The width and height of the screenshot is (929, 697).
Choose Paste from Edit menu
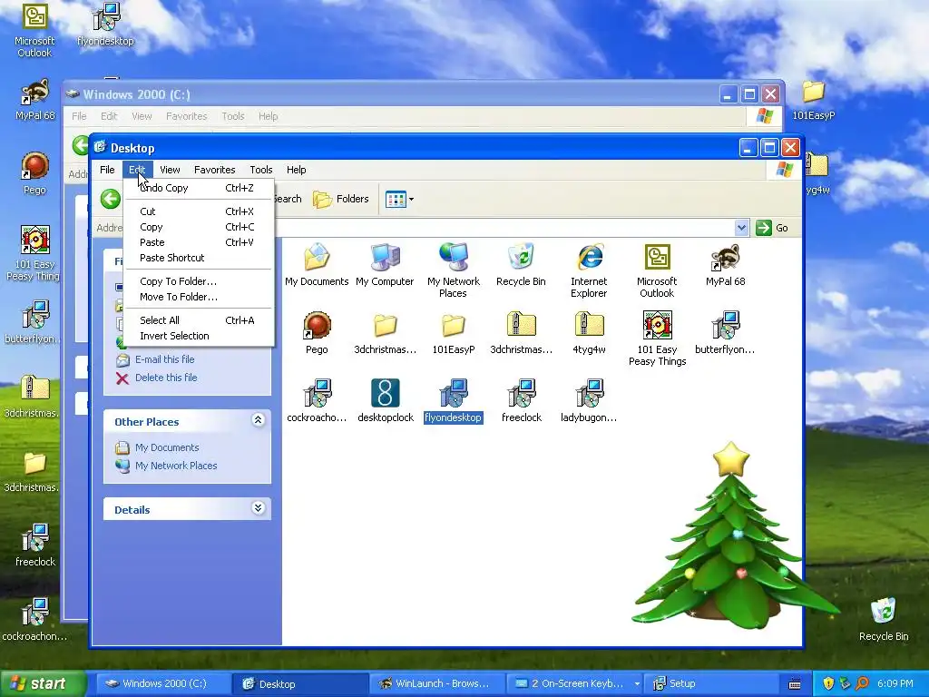click(199, 242)
